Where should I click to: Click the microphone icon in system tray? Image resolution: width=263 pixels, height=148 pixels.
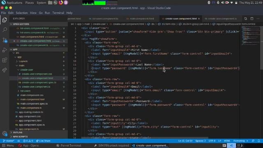218,2
